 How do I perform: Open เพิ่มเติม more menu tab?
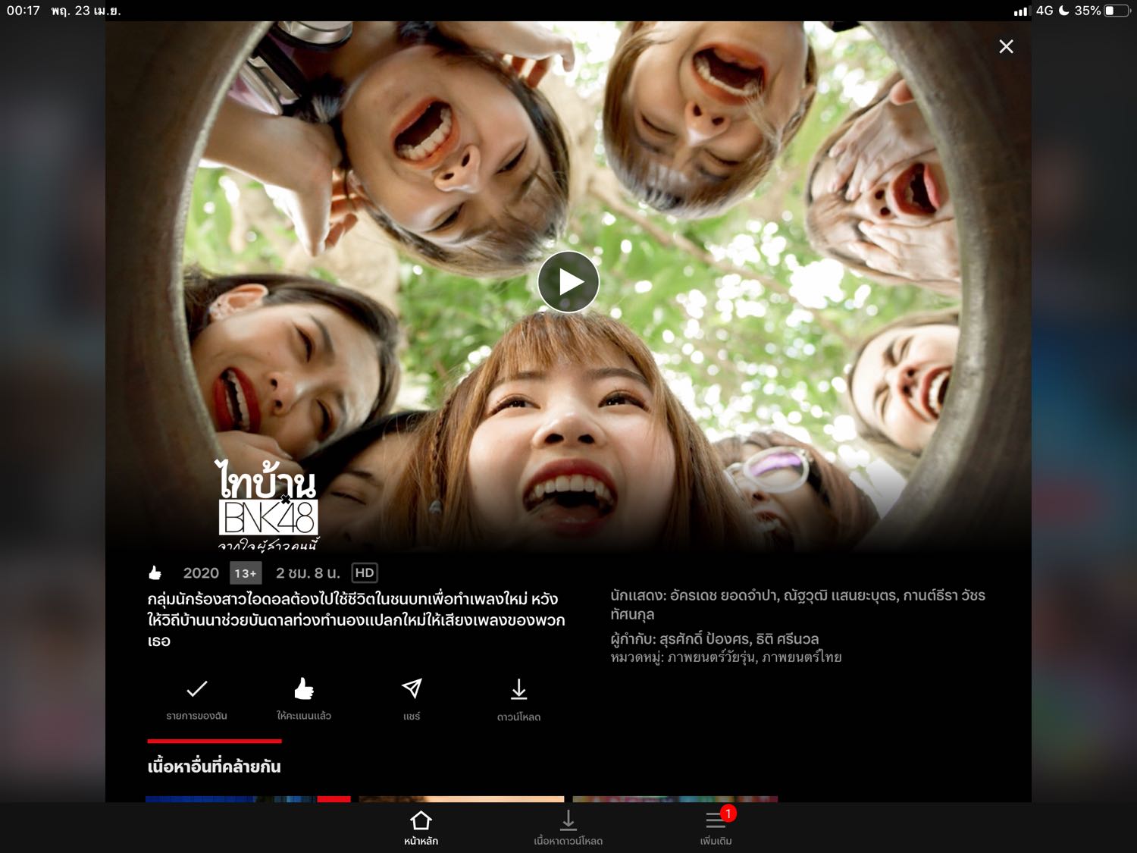pos(716,828)
